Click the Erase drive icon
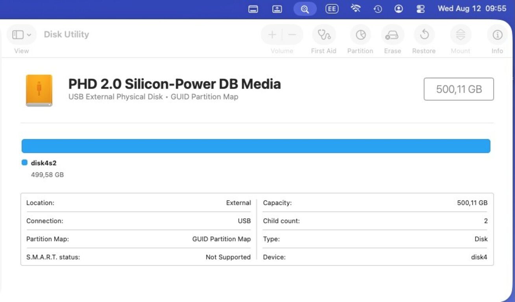515x302 pixels. coord(392,35)
